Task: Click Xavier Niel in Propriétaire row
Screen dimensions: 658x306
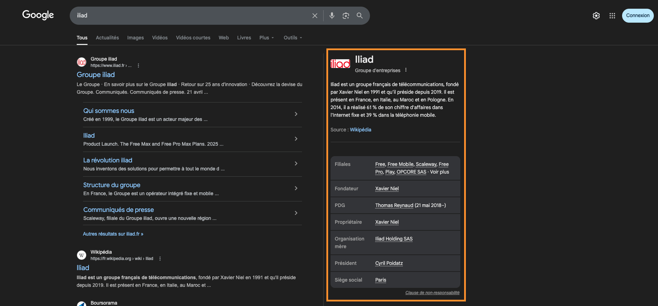Action: pos(387,222)
